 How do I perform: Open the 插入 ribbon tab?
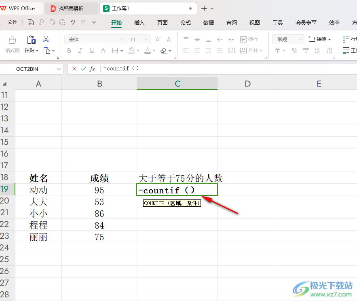pyautogui.click(x=139, y=23)
